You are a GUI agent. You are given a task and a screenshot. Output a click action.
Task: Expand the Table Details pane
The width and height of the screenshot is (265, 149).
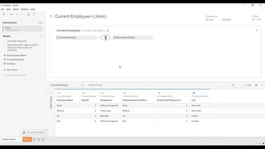click(x=51, y=93)
